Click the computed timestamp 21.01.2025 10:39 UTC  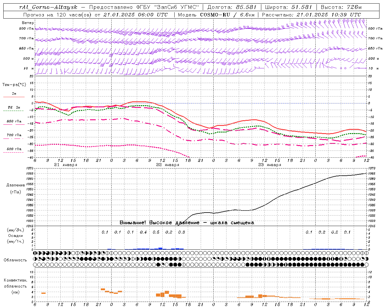pyautogui.click(x=328, y=15)
